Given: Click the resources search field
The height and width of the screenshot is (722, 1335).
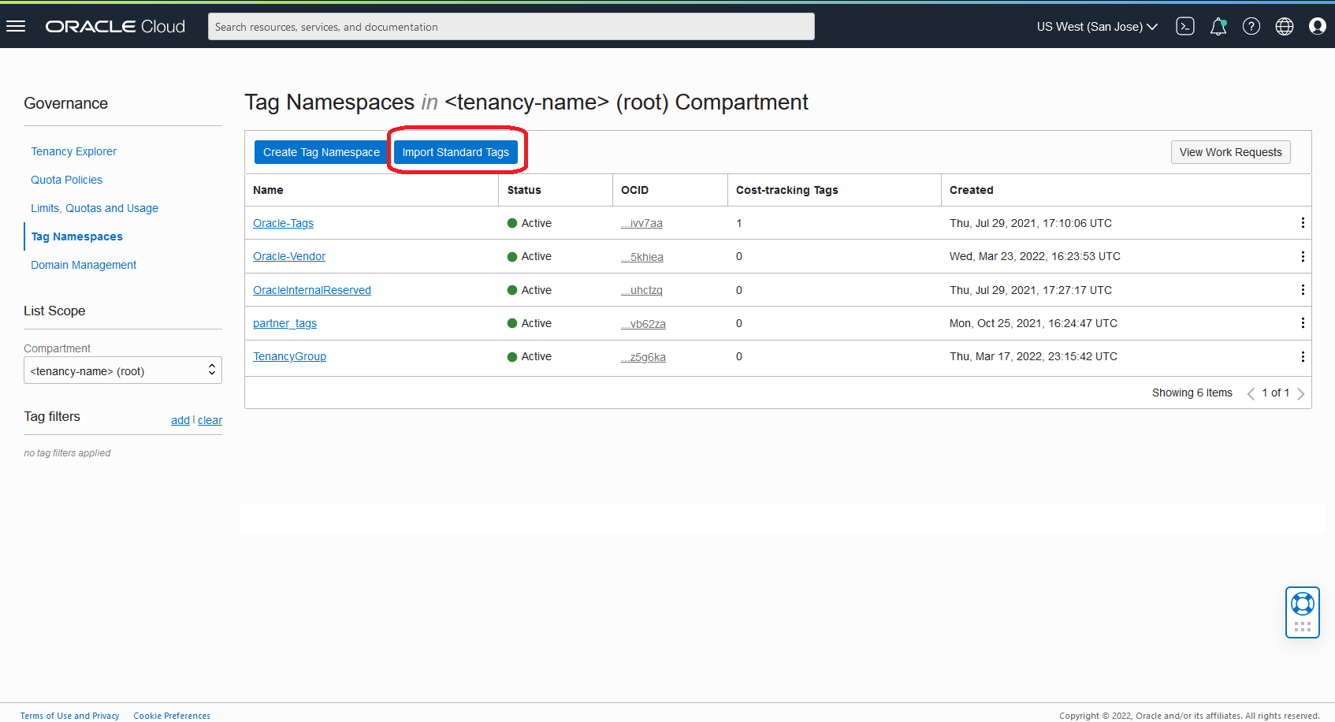Looking at the screenshot, I should [x=511, y=26].
